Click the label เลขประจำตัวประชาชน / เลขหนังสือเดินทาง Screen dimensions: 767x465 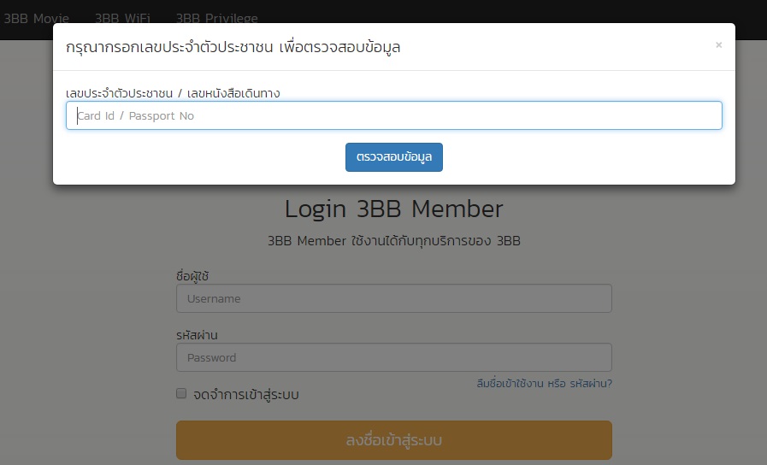(173, 93)
